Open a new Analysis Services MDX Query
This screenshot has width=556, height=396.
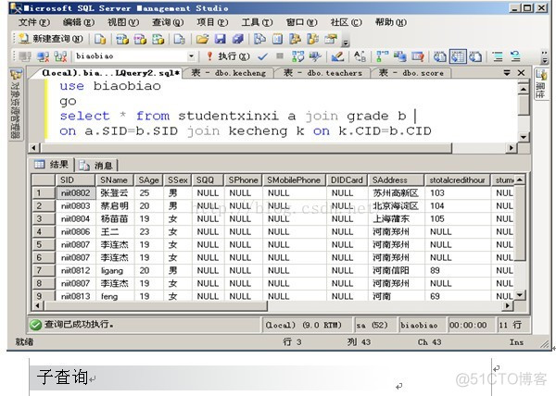[122, 39]
